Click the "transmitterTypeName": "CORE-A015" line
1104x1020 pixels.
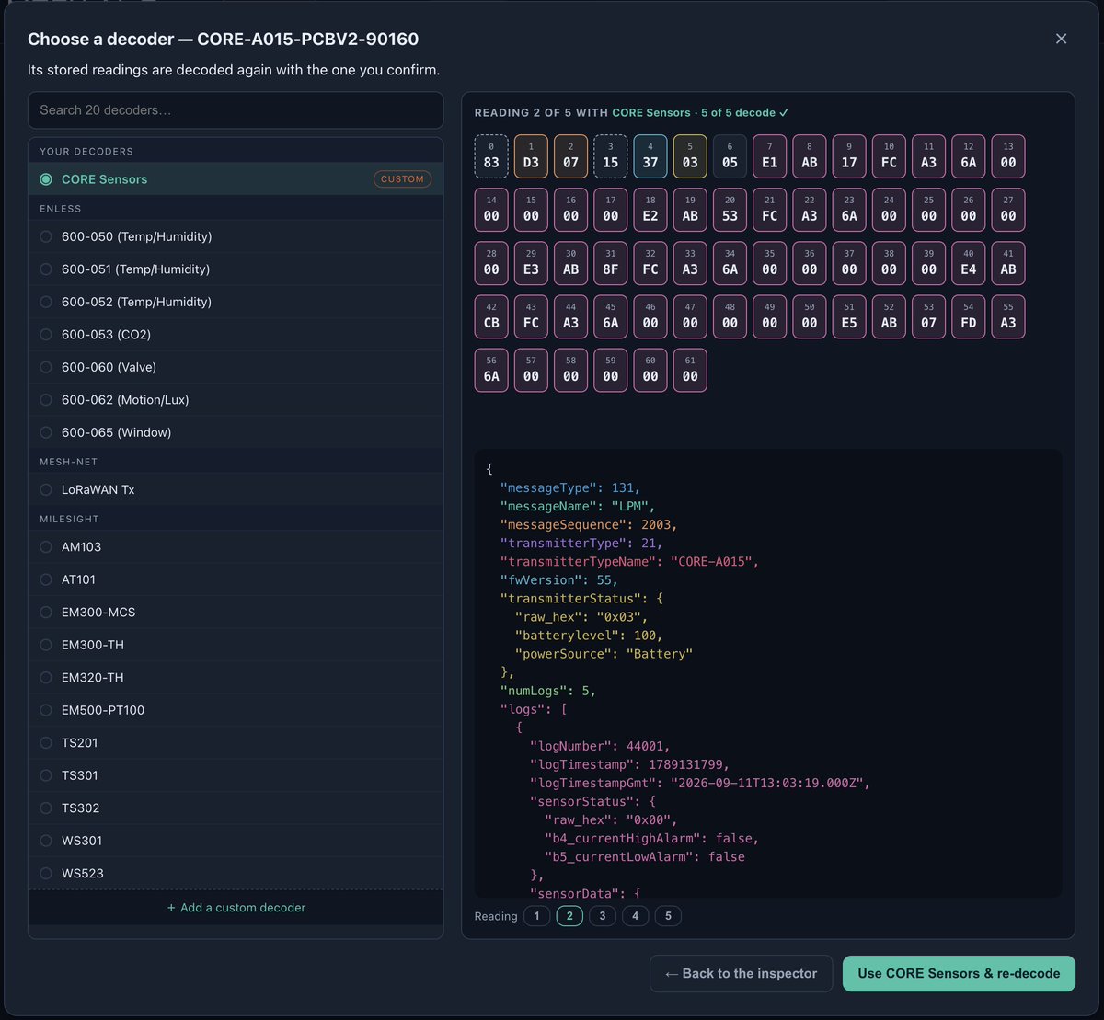(629, 561)
